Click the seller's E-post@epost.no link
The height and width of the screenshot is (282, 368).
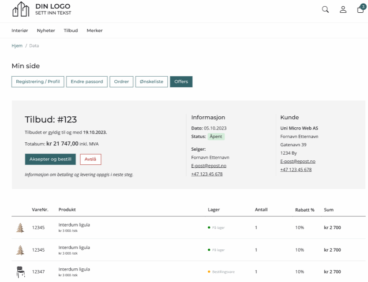pyautogui.click(x=209, y=166)
